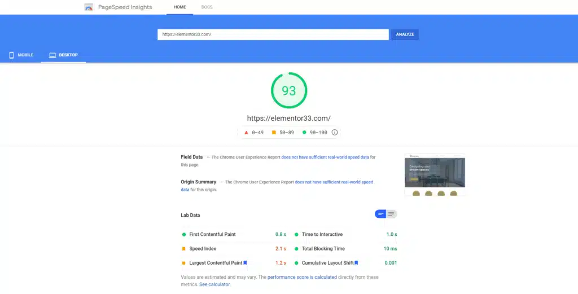Click the green circle 90-100 legend icon

(304, 132)
